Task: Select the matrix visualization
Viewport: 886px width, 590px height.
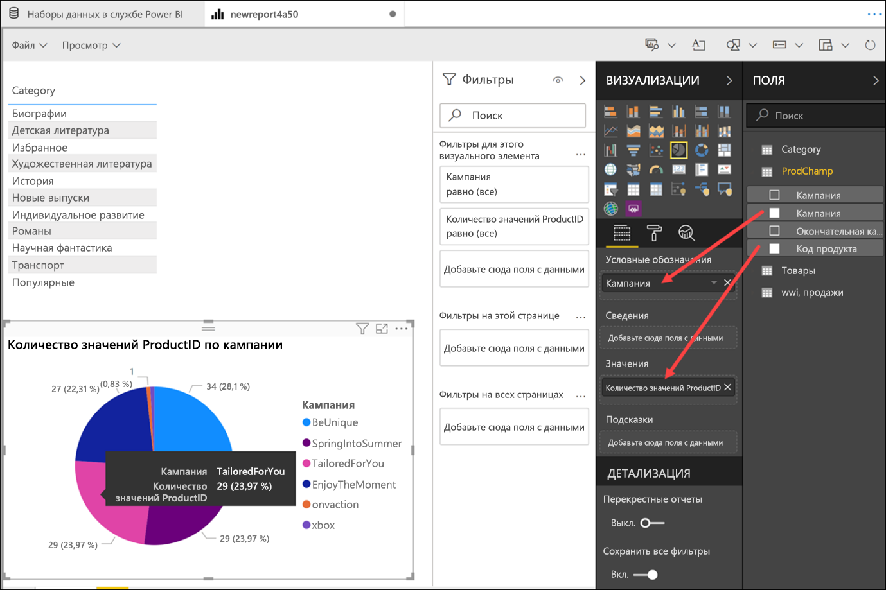Action: [x=656, y=189]
